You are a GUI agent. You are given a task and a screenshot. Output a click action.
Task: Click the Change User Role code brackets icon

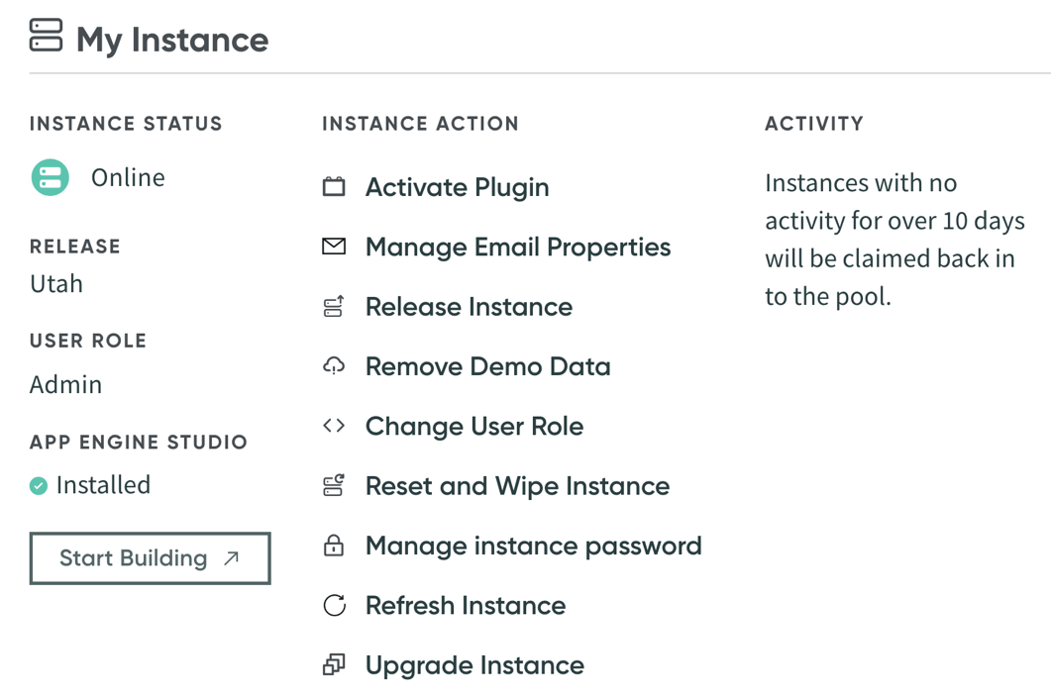pos(335,426)
